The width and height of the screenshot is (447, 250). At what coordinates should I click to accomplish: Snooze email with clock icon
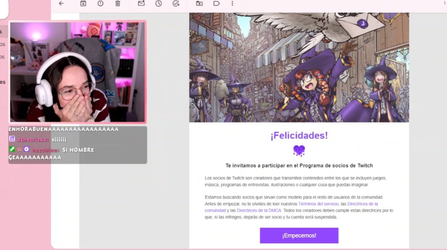pyautogui.click(x=158, y=3)
